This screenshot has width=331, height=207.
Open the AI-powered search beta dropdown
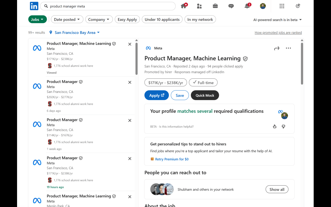point(277,20)
